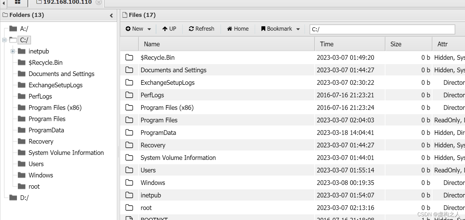Select Program Files in the folder tree
The width and height of the screenshot is (465, 220).
[47, 119]
